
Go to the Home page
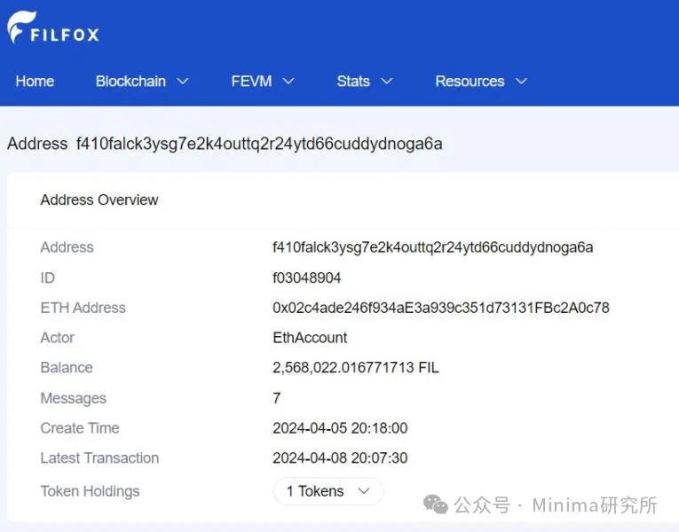tap(35, 81)
